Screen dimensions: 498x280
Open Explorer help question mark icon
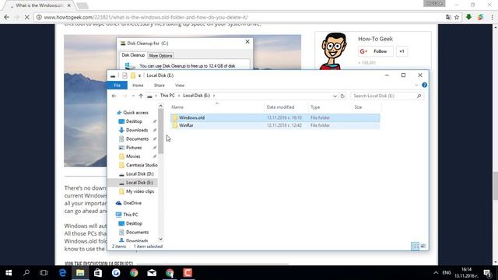tap(424, 85)
